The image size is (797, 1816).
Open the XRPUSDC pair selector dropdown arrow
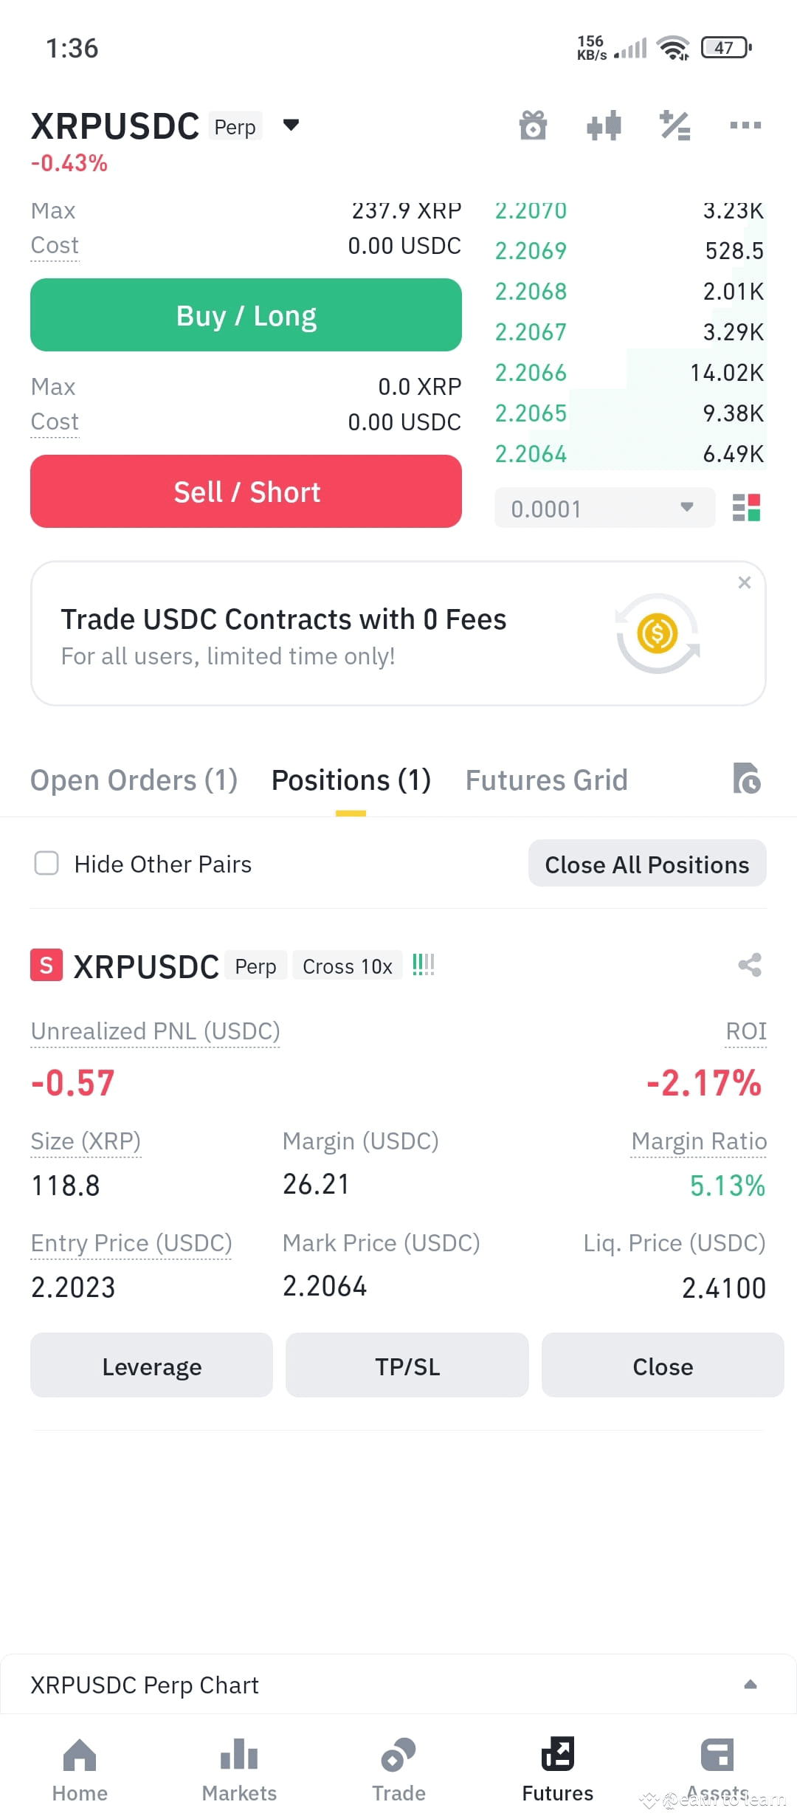[291, 125]
